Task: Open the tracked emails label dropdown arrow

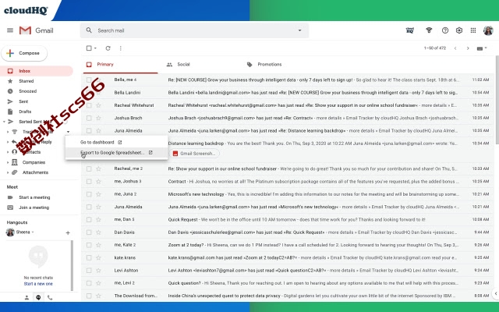Action: coord(68,132)
